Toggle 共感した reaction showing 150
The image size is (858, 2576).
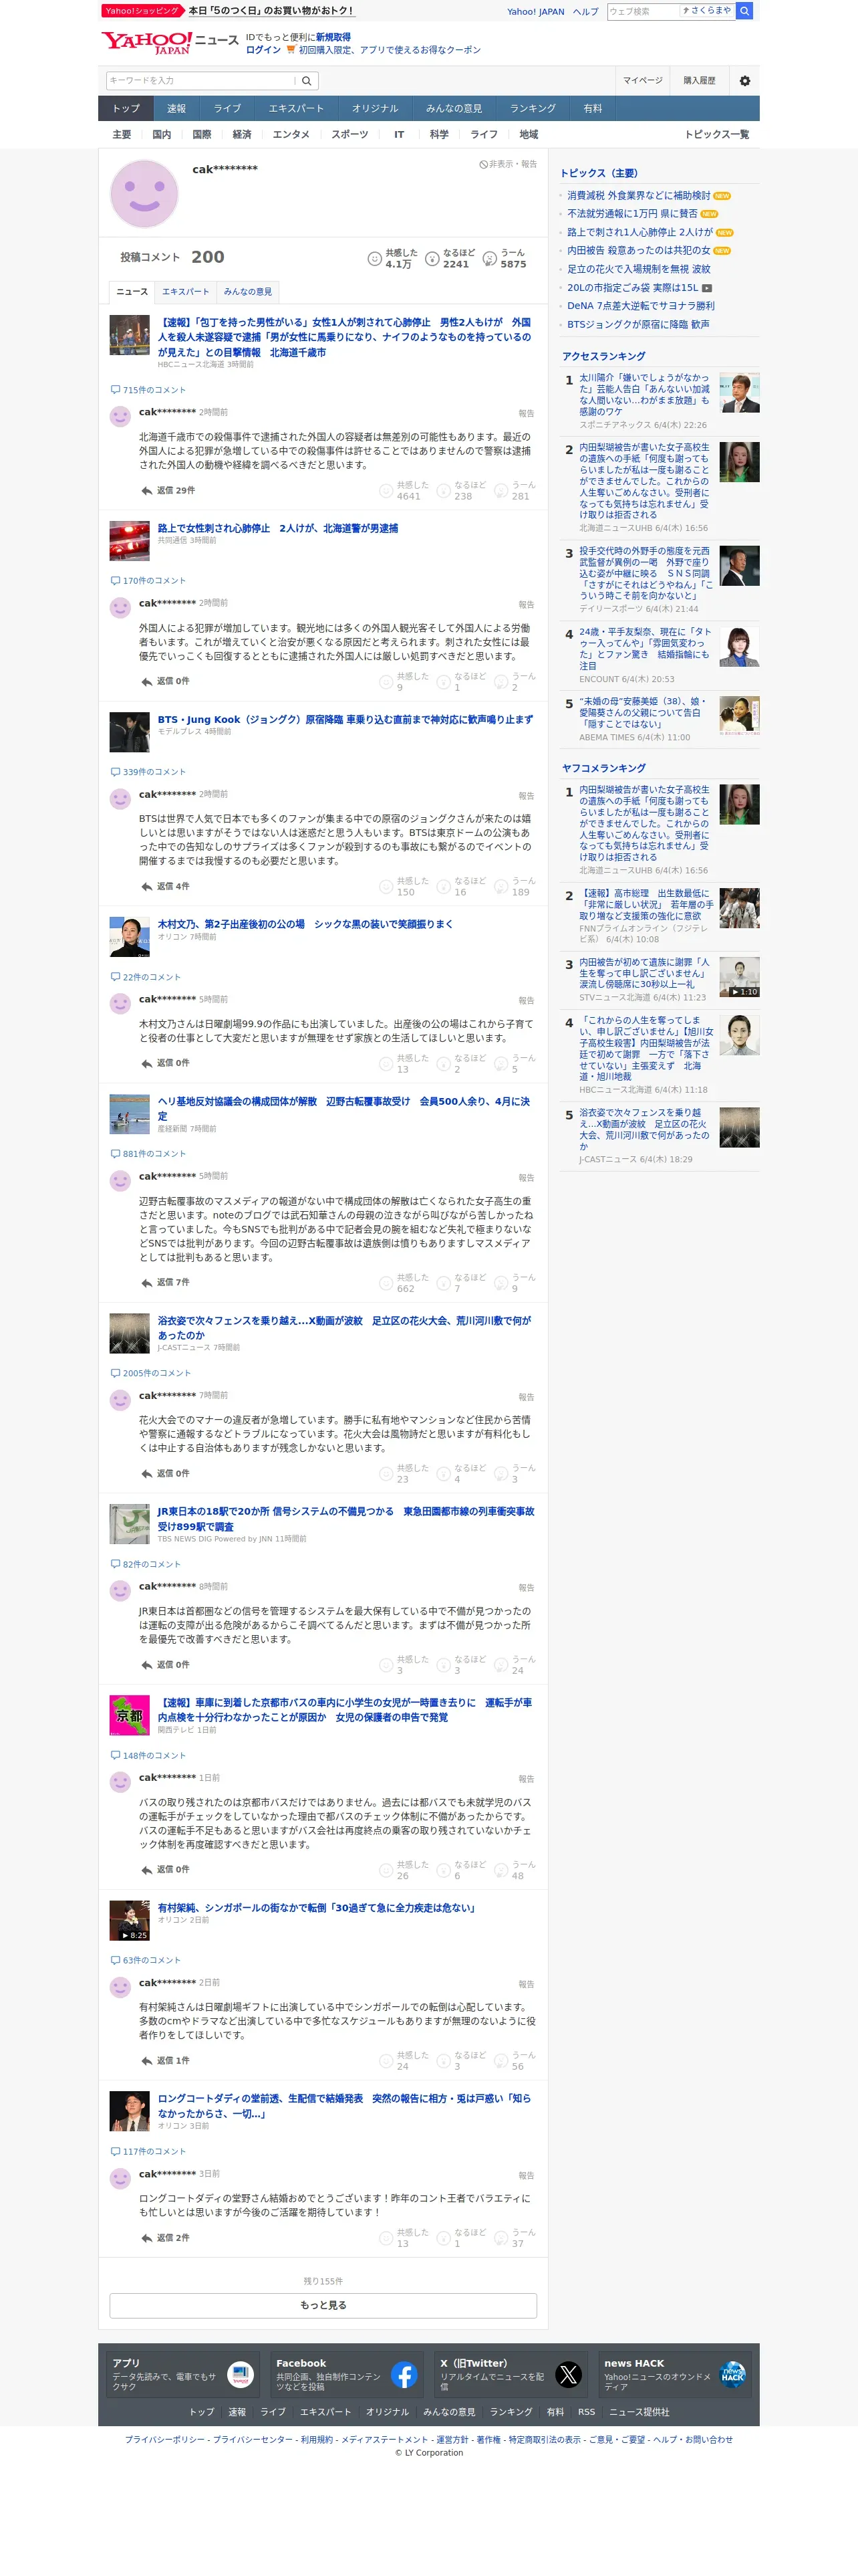pyautogui.click(x=402, y=887)
